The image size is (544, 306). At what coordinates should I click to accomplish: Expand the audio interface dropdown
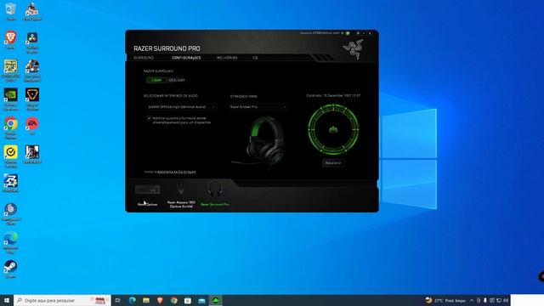point(180,107)
